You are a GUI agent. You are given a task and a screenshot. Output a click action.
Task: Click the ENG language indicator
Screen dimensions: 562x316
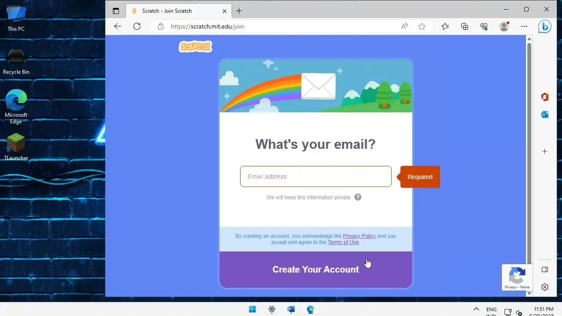pos(492,310)
